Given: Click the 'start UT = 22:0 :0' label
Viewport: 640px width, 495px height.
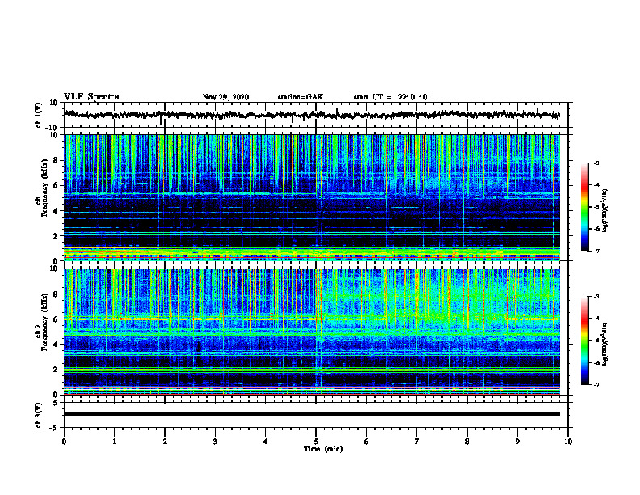Looking at the screenshot, I should tap(390, 97).
